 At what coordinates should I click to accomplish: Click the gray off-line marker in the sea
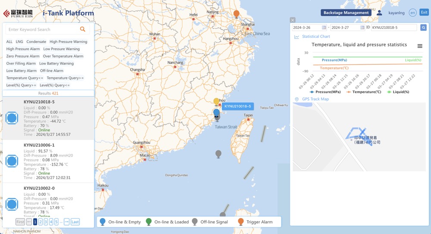[218, 154]
